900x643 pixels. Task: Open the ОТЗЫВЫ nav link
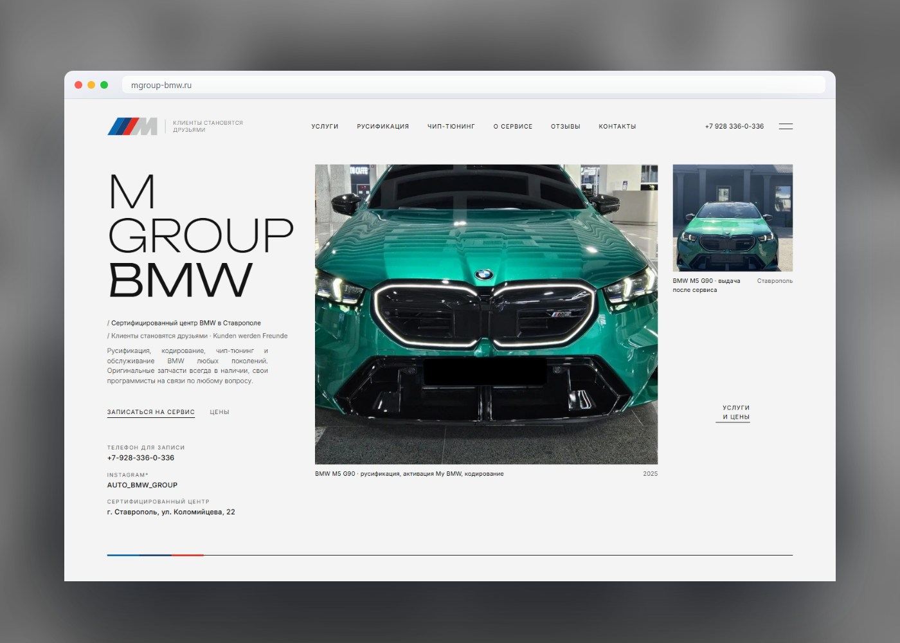(x=566, y=127)
